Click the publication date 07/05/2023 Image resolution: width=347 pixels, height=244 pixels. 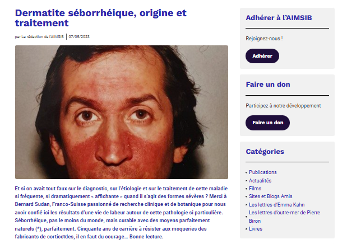[79, 37]
